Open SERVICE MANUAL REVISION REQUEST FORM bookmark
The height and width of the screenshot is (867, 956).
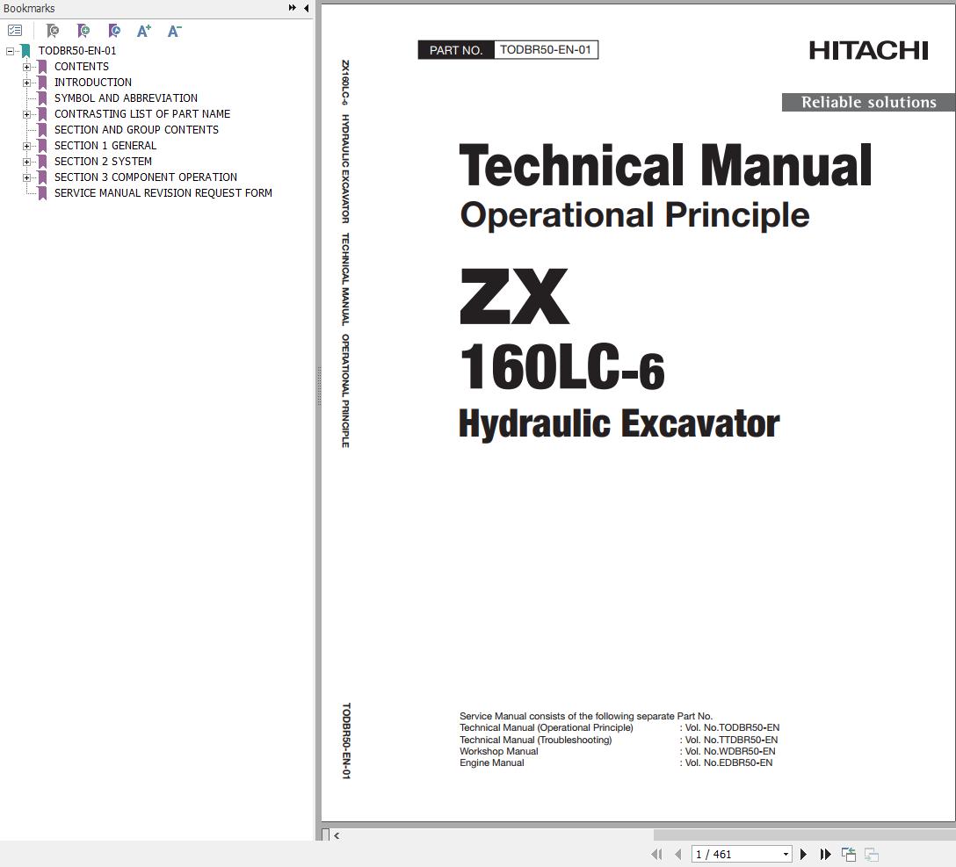click(x=163, y=193)
